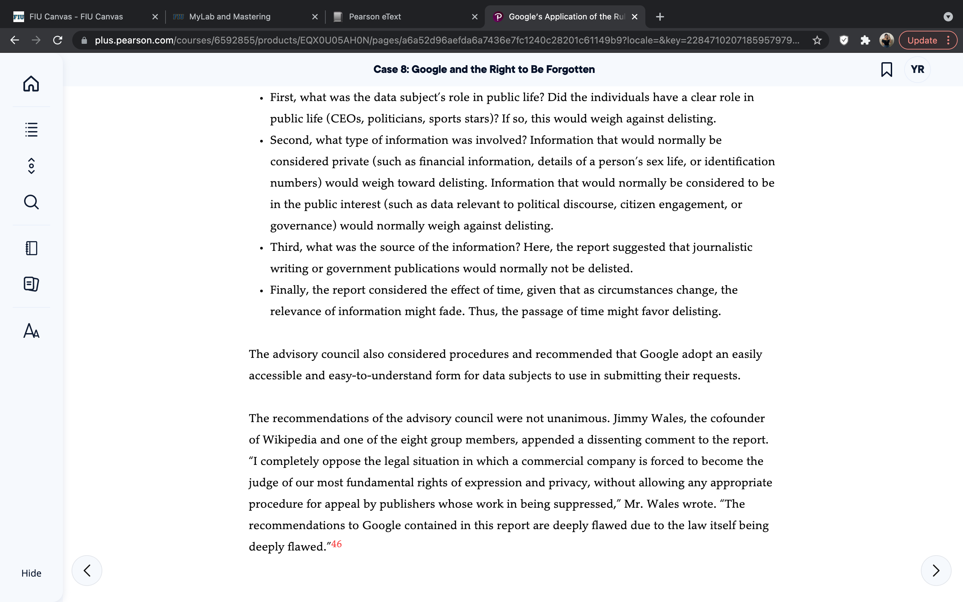Open footnote 46 reference link
963x602 pixels.
pyautogui.click(x=336, y=544)
